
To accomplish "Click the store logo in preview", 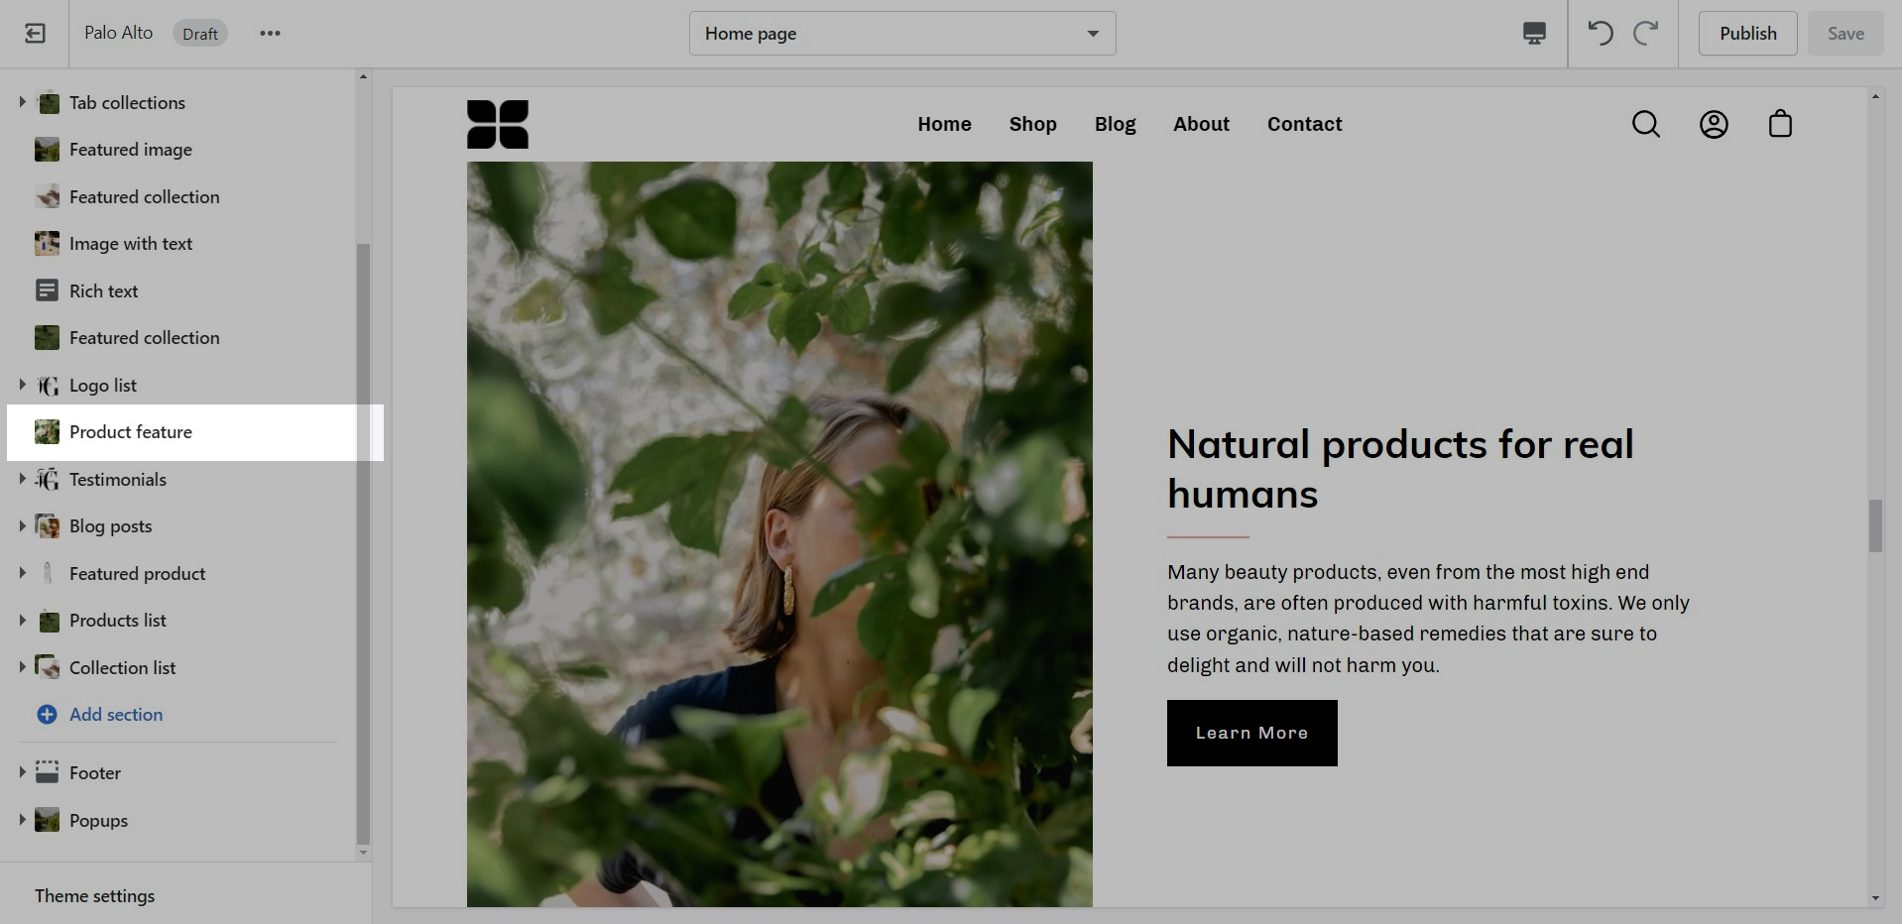I will [x=498, y=124].
